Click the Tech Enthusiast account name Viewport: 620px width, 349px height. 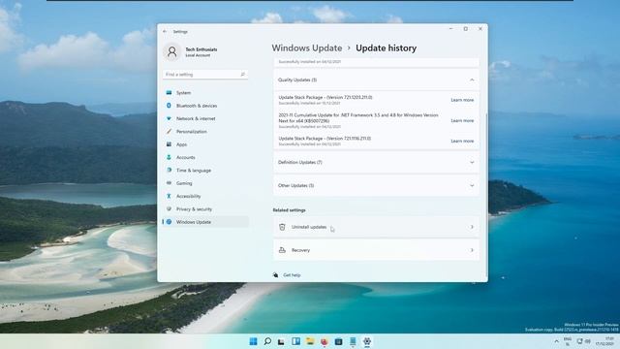pos(201,49)
